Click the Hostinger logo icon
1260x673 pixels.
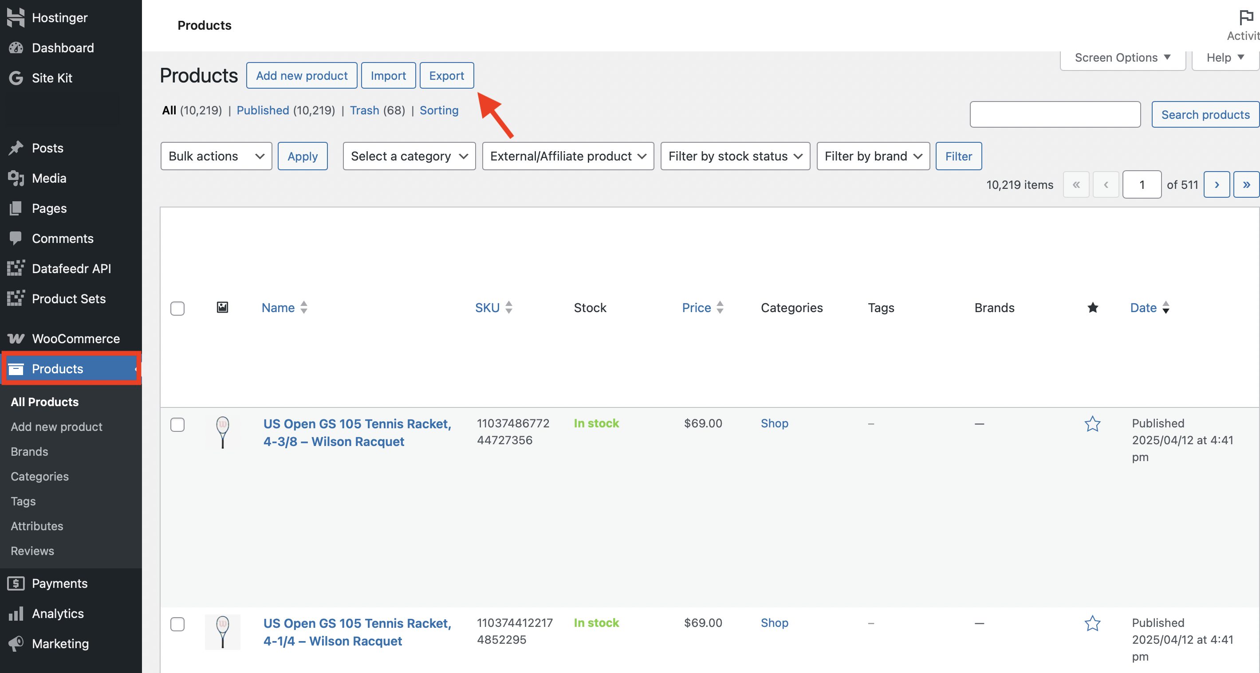coord(16,18)
